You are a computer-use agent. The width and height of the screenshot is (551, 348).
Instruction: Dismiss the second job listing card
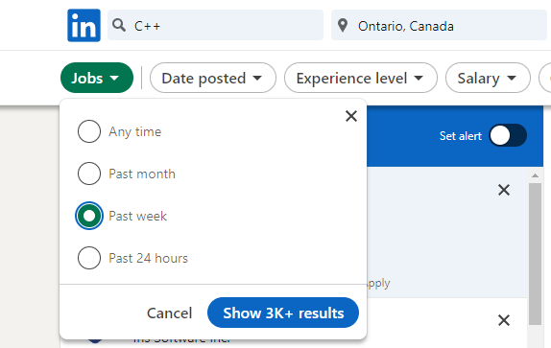(504, 320)
